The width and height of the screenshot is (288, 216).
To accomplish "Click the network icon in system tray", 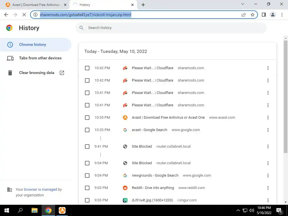I will tap(245, 210).
